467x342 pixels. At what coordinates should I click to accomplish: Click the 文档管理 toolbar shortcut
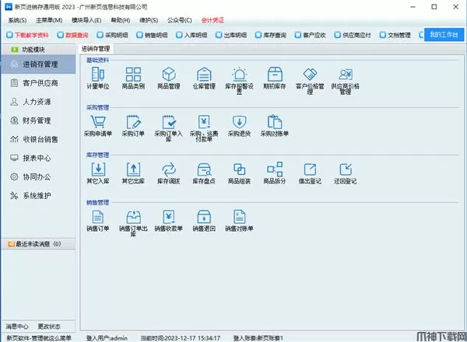click(x=395, y=35)
